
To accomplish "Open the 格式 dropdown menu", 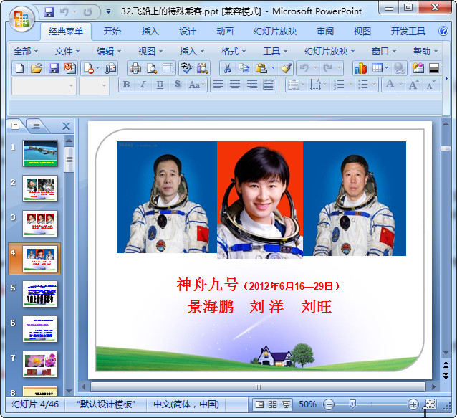I will [x=234, y=52].
